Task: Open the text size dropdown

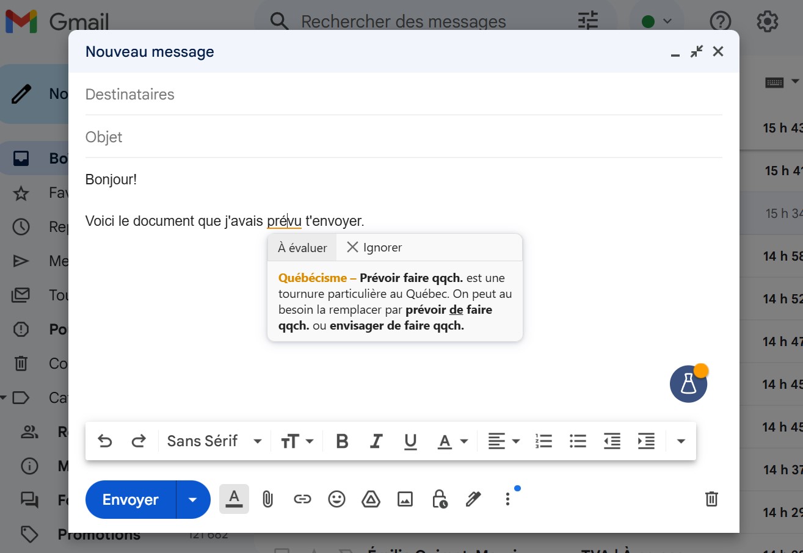Action: [297, 441]
